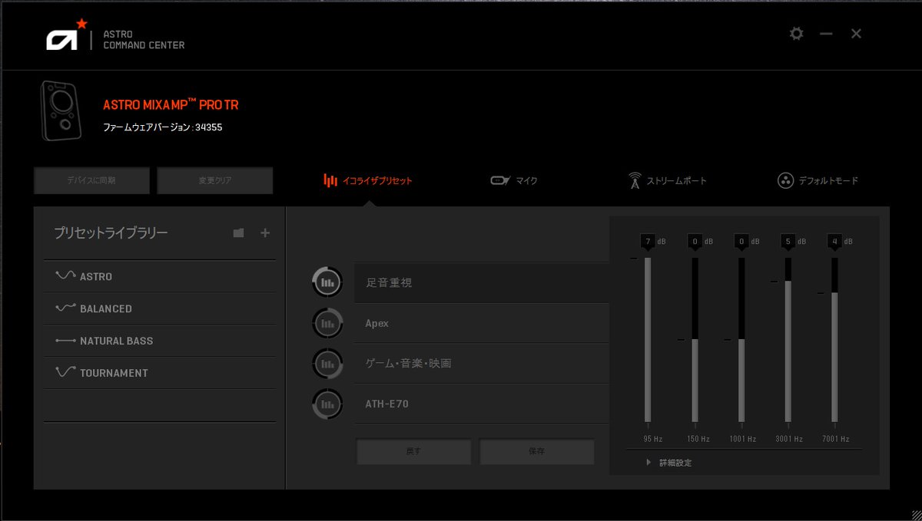Select the TOURNAMENT preset
The width and height of the screenshot is (922, 521).
coord(159,373)
